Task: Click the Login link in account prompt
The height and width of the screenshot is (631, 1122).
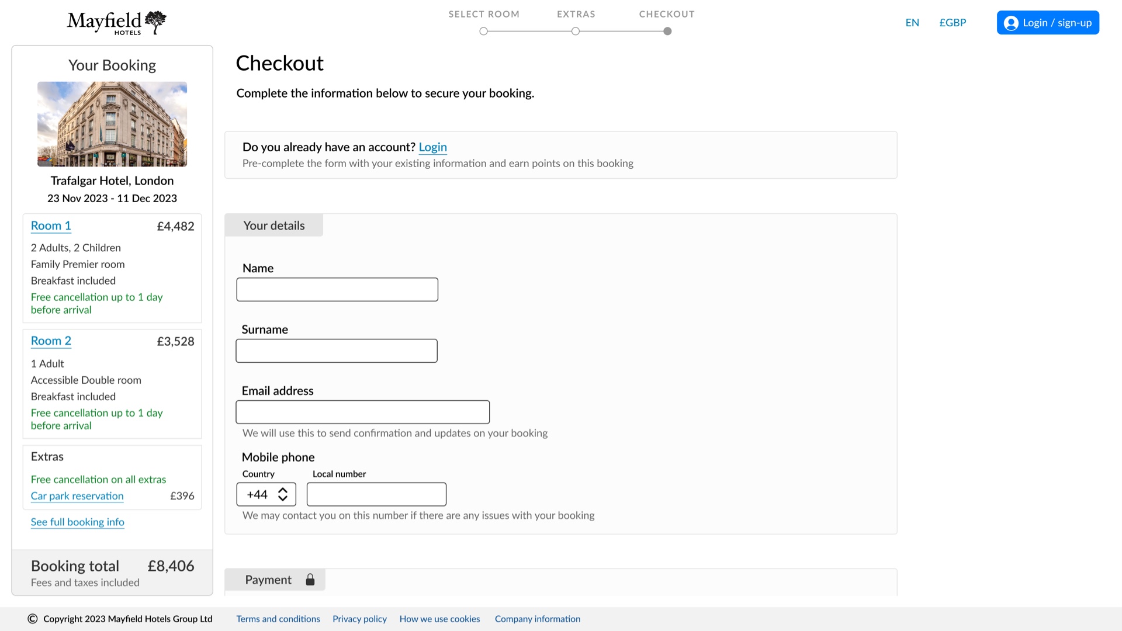Action: coord(432,147)
